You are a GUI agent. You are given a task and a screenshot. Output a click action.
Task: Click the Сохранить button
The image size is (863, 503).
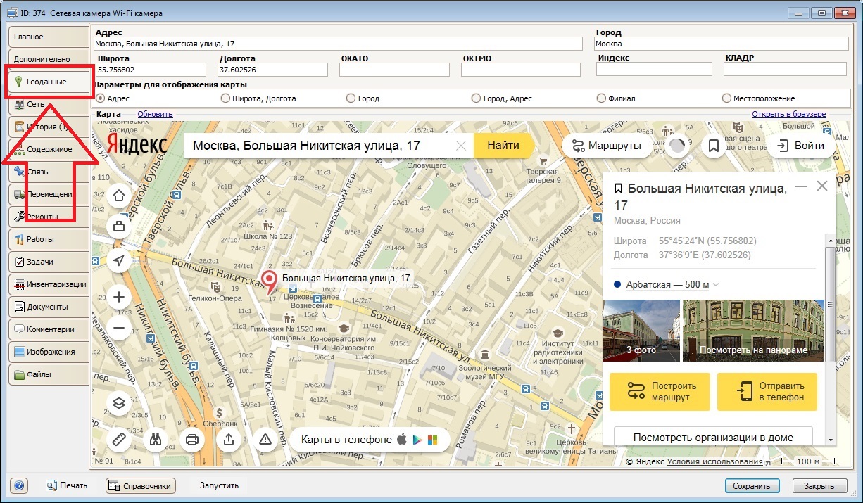[752, 486]
